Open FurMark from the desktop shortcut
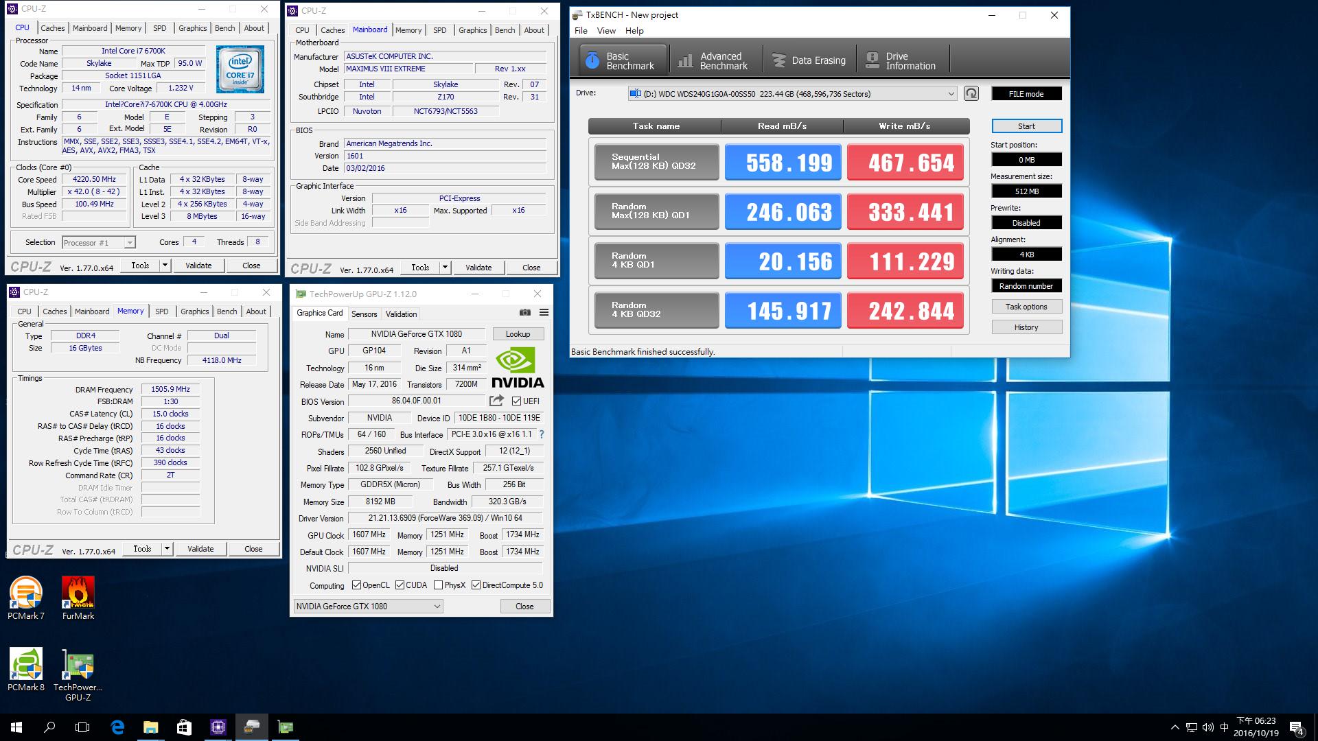The width and height of the screenshot is (1318, 741). click(78, 592)
